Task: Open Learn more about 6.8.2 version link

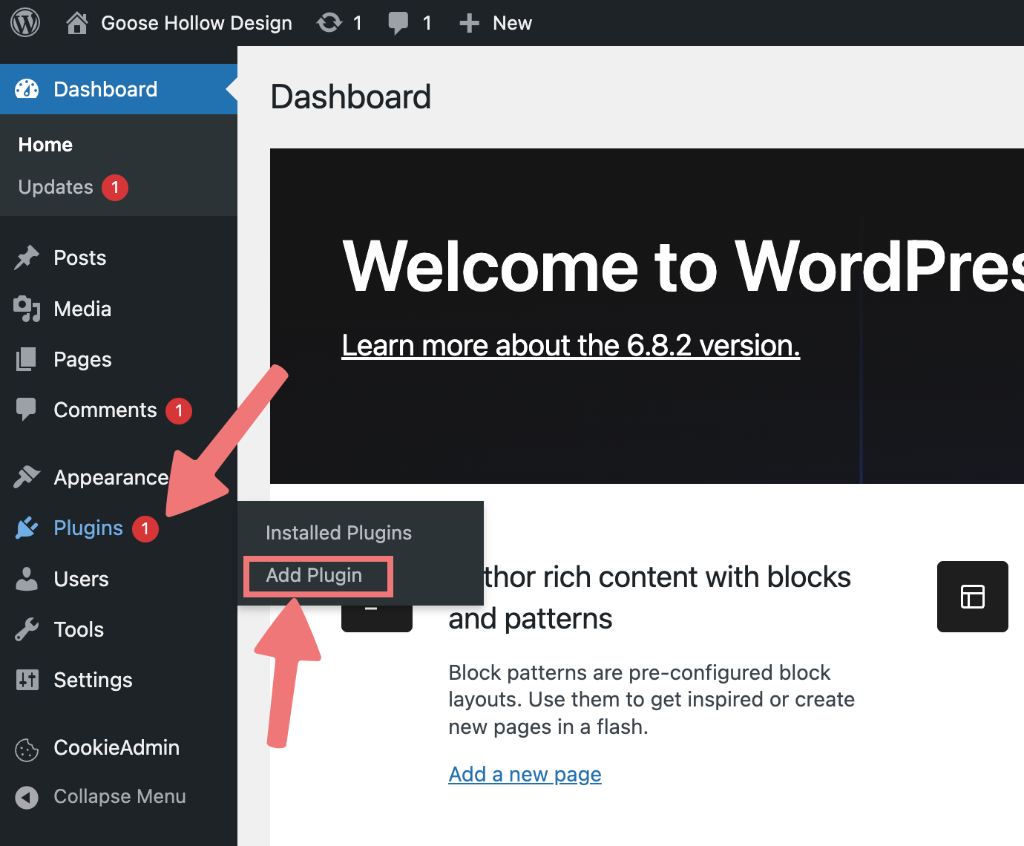Action: tap(571, 345)
